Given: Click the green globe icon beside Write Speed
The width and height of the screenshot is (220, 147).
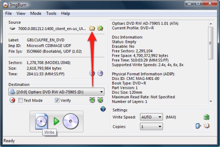Looking at the screenshot, I should point(206,117).
